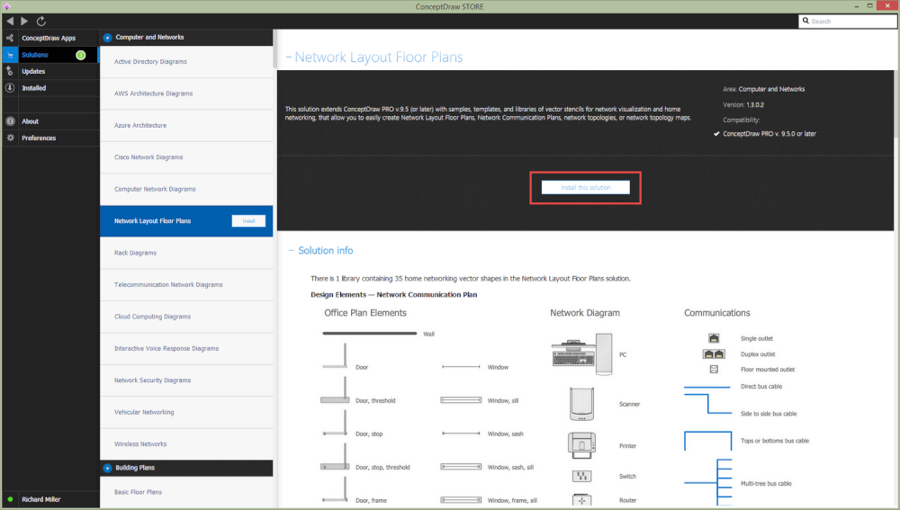Click 'ConceptDraw PRO v. 9.5.0 or later' text

(769, 134)
